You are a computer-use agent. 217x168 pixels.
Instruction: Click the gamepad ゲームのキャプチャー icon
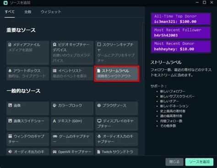pyautogui.click(x=55, y=136)
